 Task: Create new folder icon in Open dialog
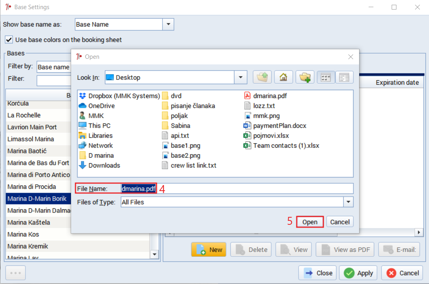[305, 77]
